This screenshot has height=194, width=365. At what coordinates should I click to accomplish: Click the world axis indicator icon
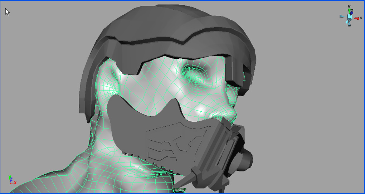click(12, 180)
